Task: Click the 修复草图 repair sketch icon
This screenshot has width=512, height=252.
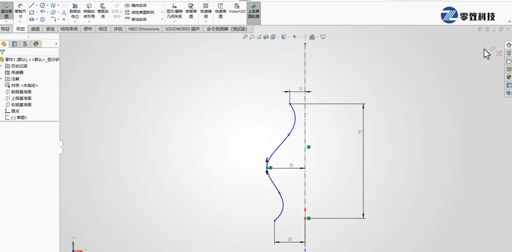Action: (x=191, y=11)
